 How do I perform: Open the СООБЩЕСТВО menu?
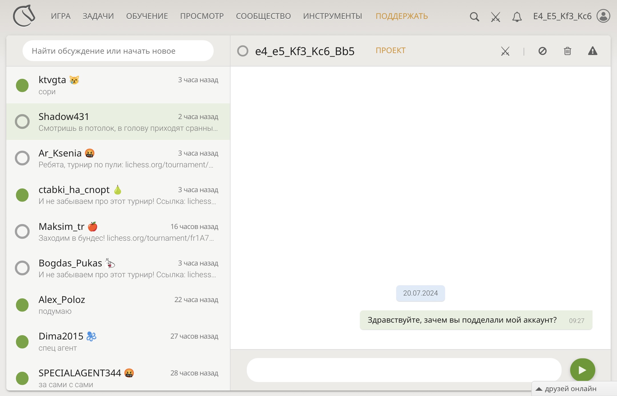click(x=263, y=16)
